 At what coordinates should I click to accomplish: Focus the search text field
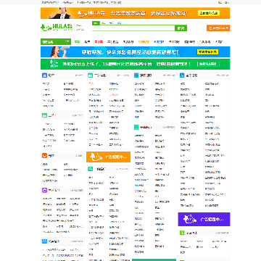coord(133,28)
